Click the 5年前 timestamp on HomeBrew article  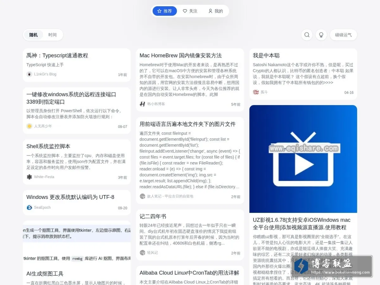[x=236, y=104]
